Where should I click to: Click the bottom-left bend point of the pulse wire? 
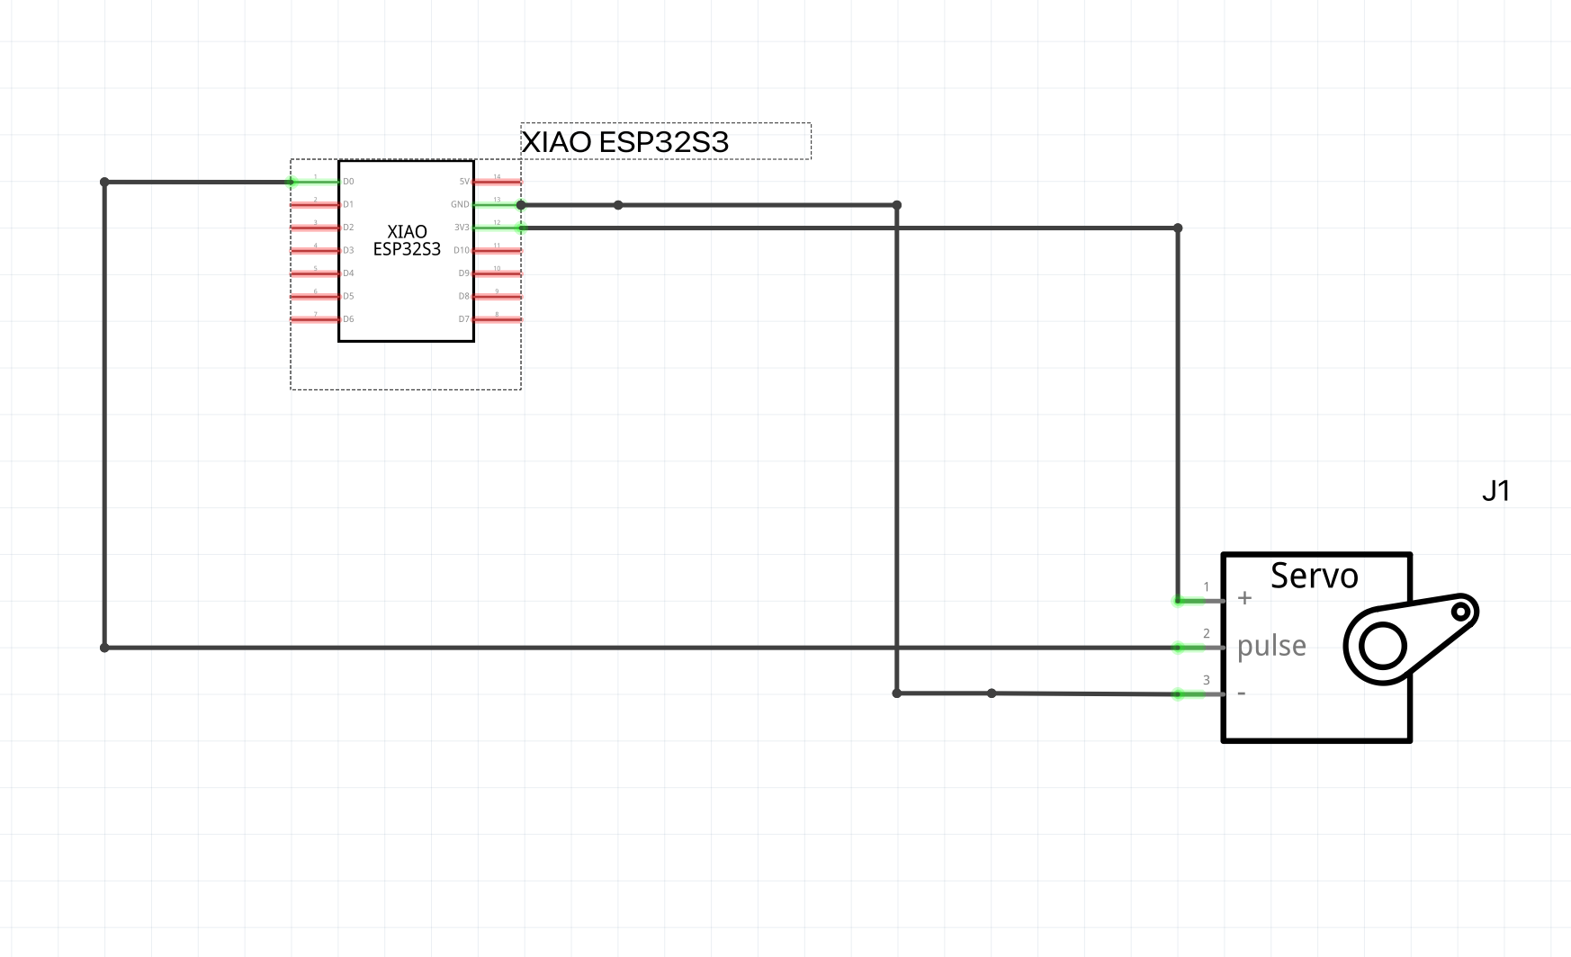[x=104, y=648]
